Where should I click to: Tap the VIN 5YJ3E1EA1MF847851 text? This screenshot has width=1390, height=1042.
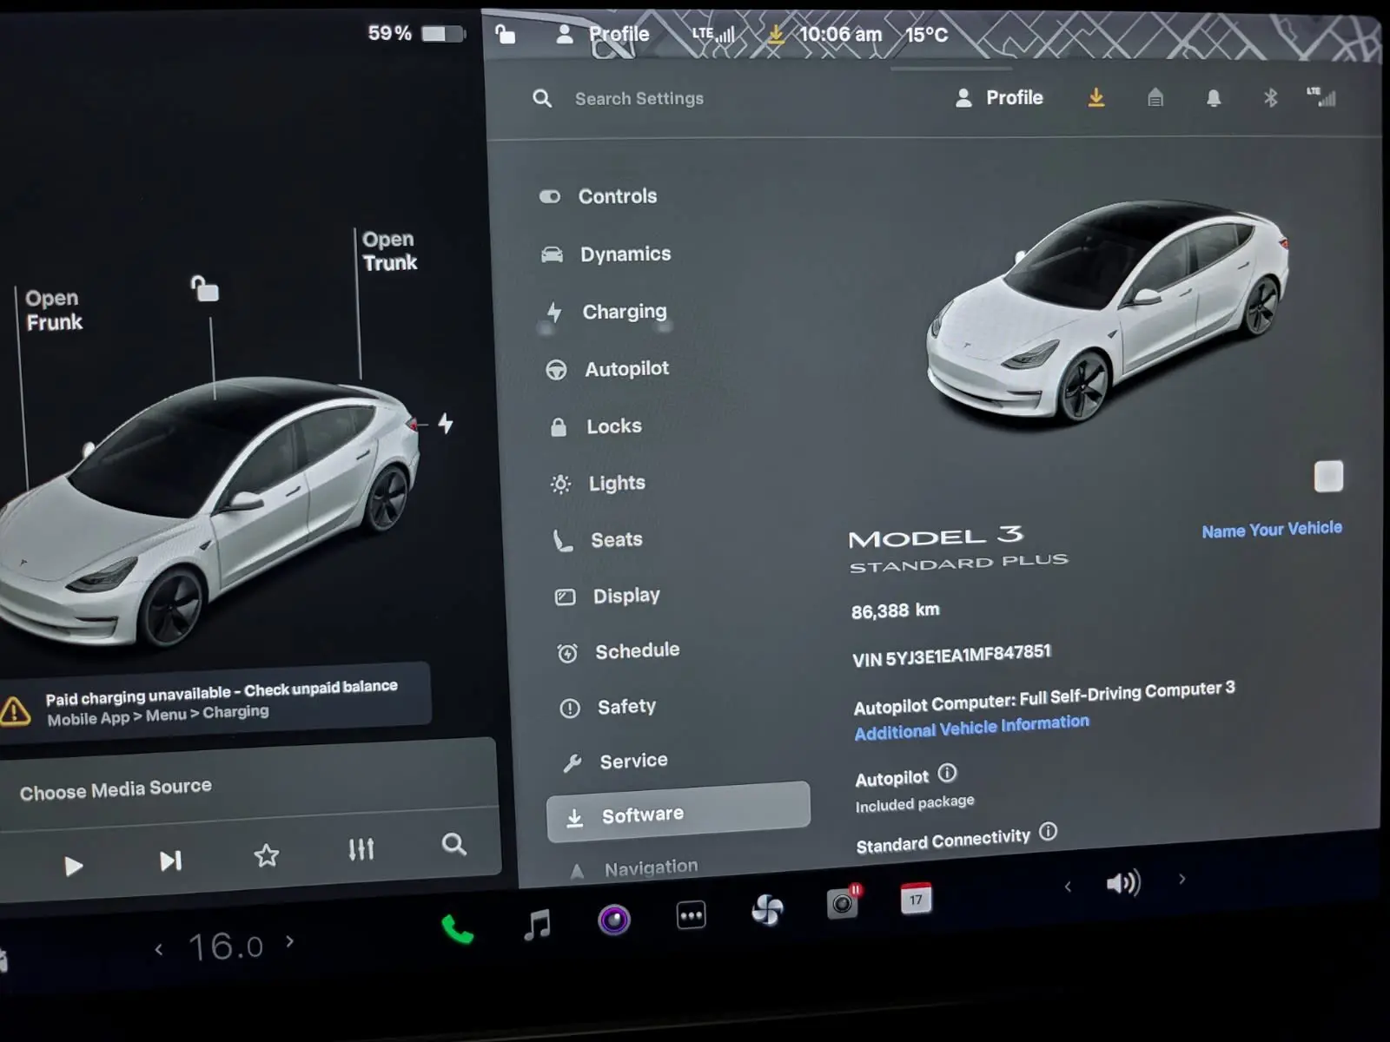point(951,656)
